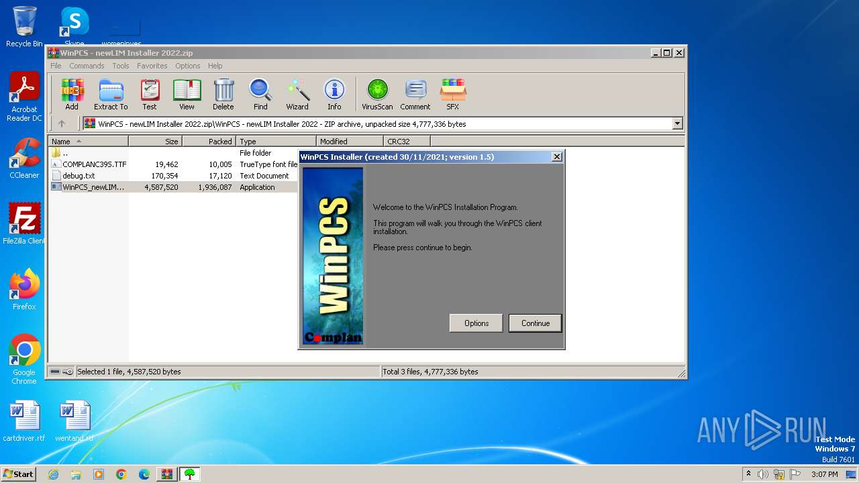Click the Find magnifier icon

pos(260,94)
